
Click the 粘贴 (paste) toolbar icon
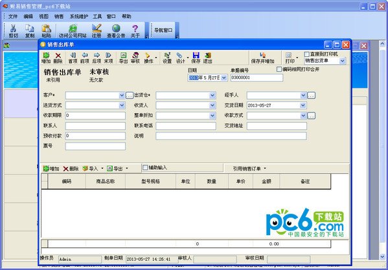(x=46, y=31)
